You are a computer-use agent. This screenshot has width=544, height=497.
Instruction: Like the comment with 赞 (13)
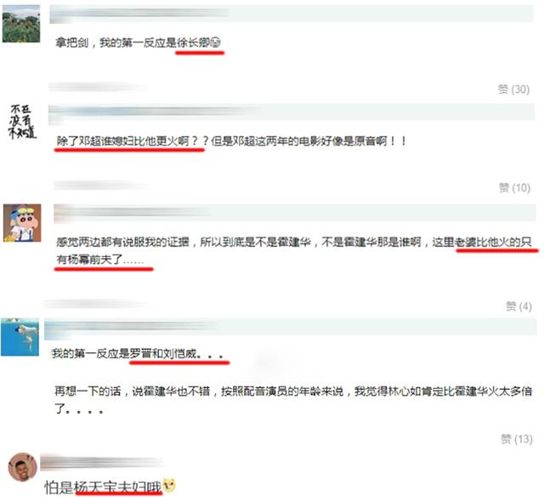click(x=517, y=439)
